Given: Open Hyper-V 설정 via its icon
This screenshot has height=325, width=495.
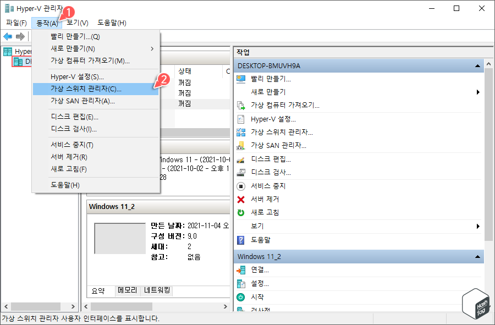Looking at the screenshot, I should [x=241, y=119].
